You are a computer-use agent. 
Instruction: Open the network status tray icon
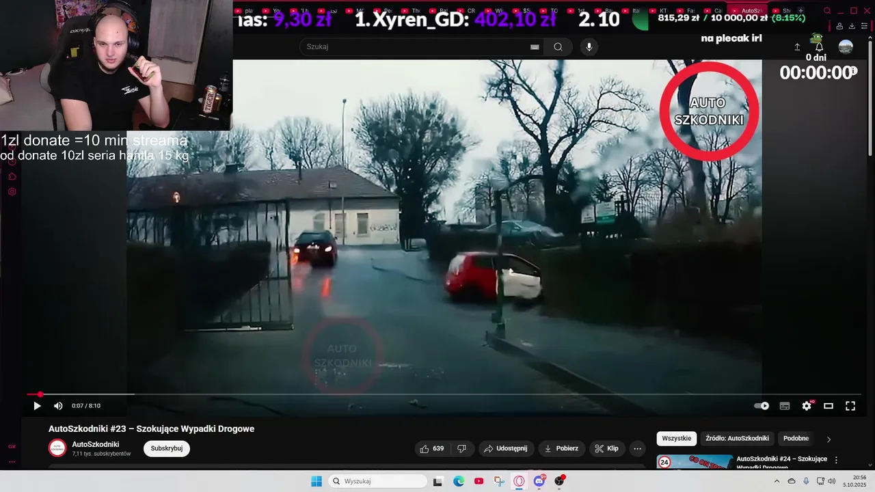click(820, 481)
